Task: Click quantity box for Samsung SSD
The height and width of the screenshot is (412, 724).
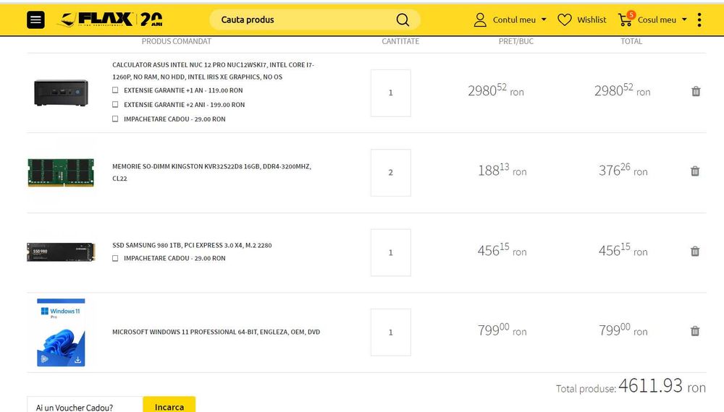Action: (391, 252)
